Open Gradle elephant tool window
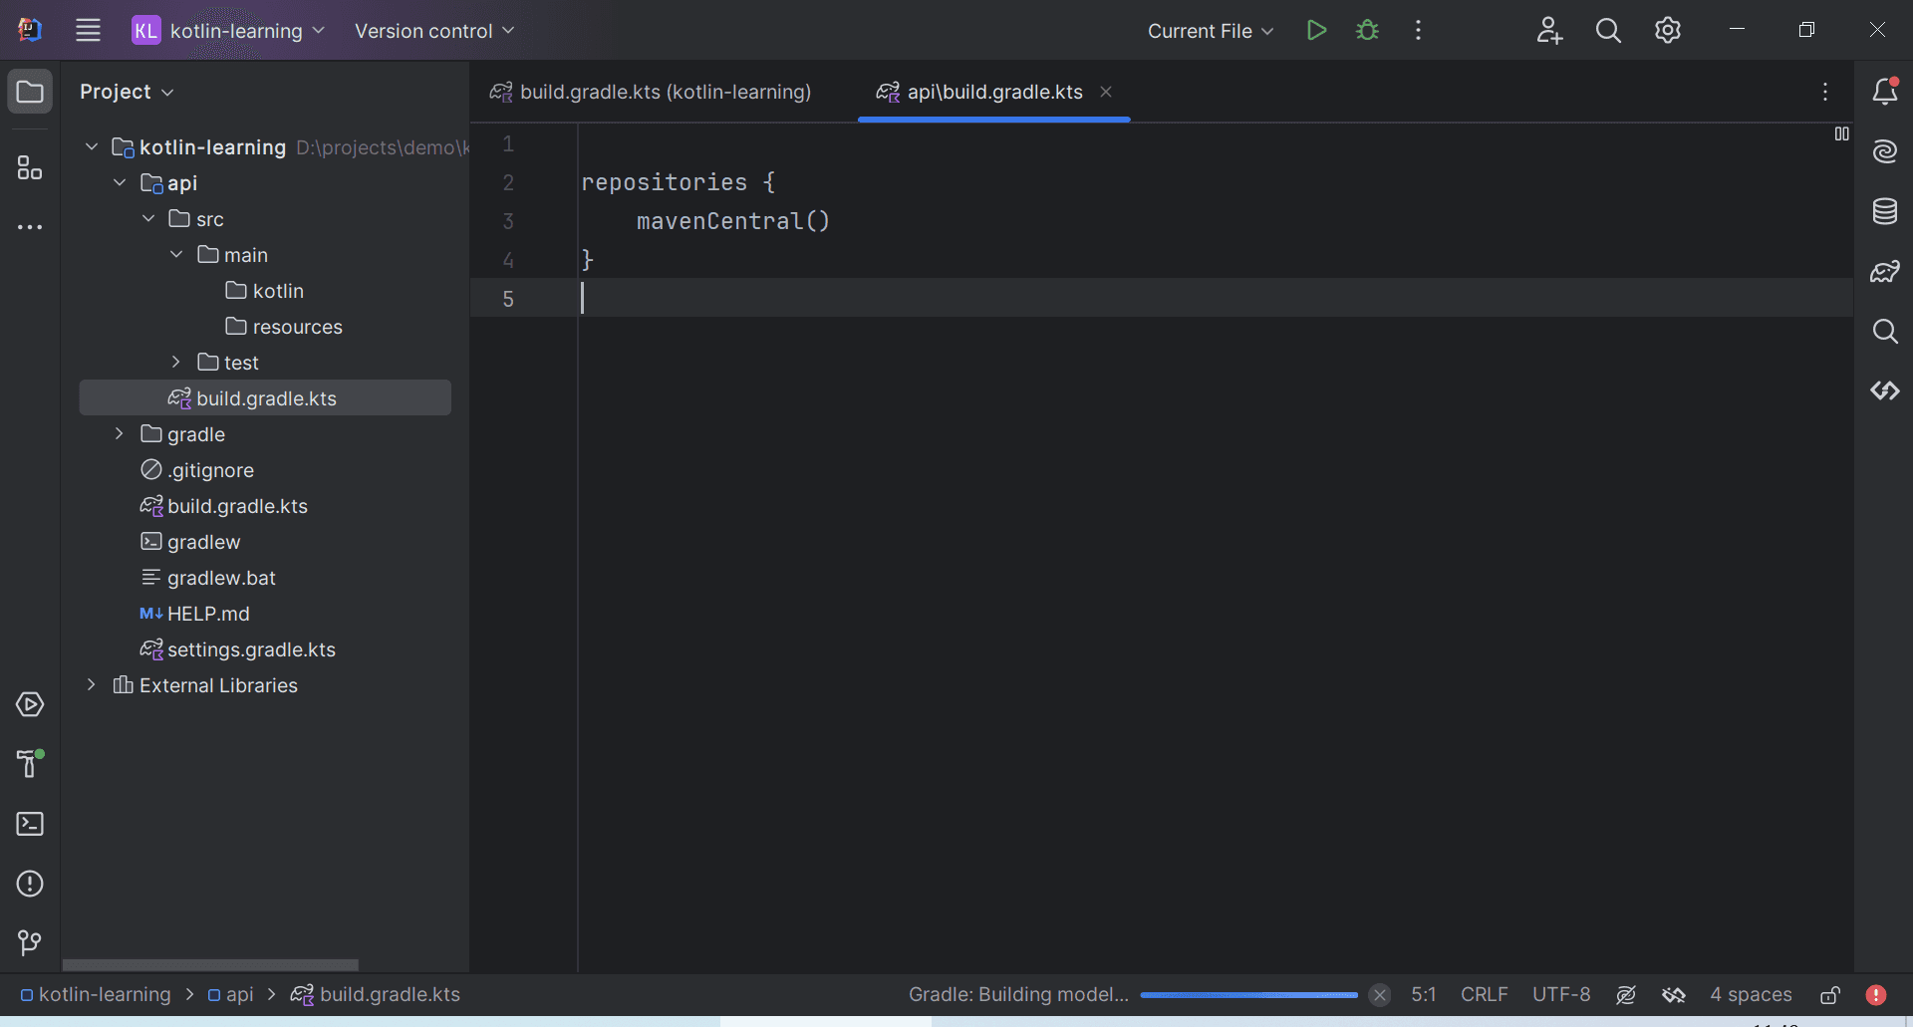1913x1027 pixels. (x=1884, y=271)
